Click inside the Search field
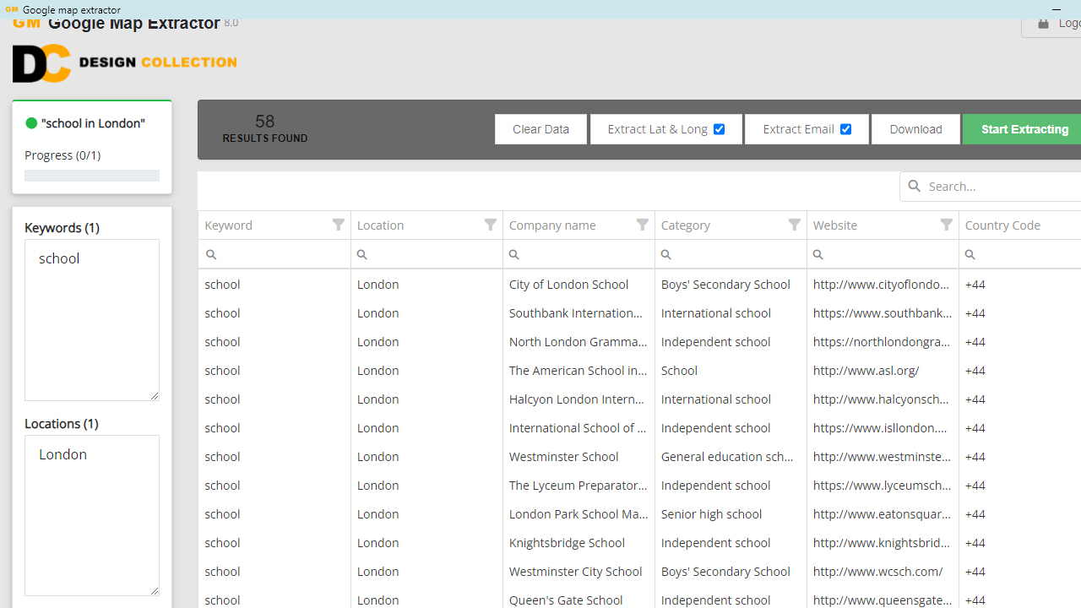Viewport: 1081px width, 608px height. click(x=980, y=186)
